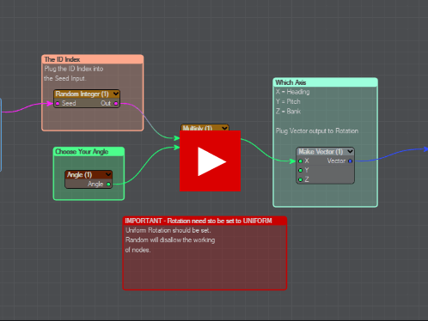Viewport: 428px width, 321px height.
Task: Click the 'of nodes.' text
Action: [x=138, y=250]
